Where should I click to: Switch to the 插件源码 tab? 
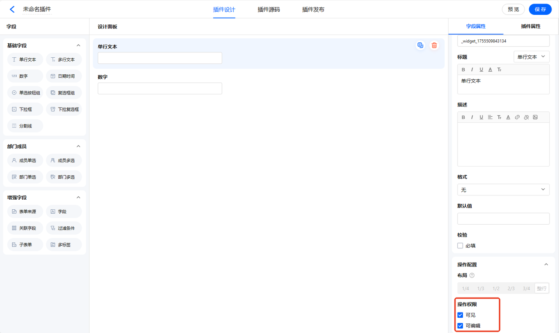point(269,10)
